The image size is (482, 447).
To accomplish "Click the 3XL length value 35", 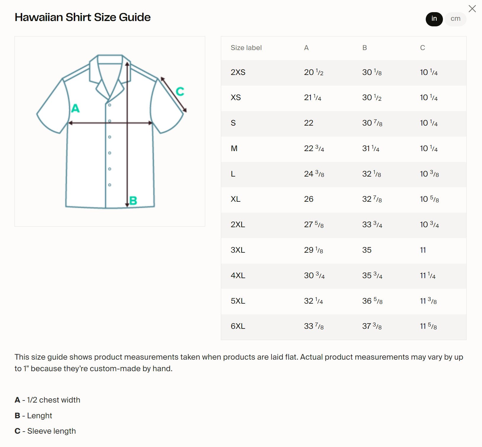I will tap(367, 250).
